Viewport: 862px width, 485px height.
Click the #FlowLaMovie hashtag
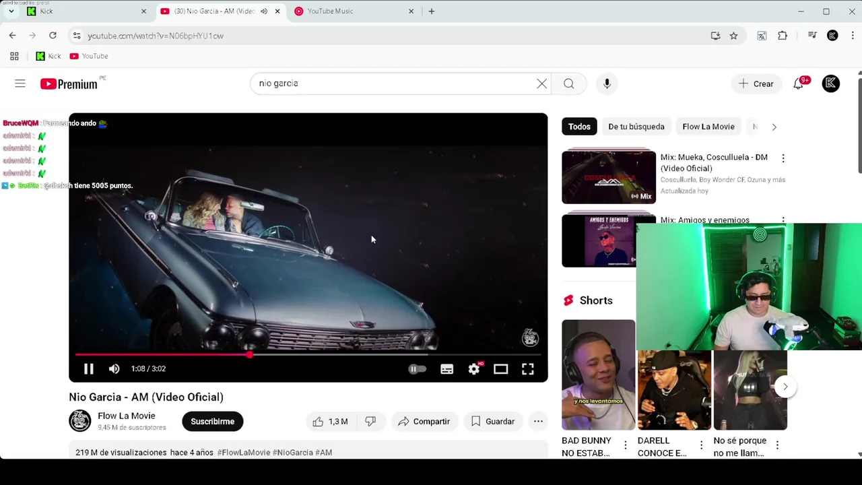[x=244, y=453]
